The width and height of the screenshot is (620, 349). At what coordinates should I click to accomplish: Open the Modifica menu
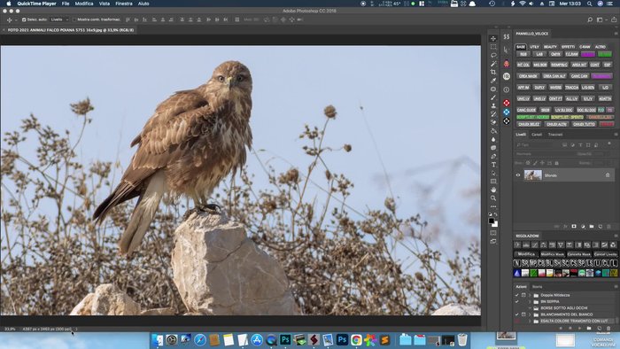pyautogui.click(x=84, y=4)
